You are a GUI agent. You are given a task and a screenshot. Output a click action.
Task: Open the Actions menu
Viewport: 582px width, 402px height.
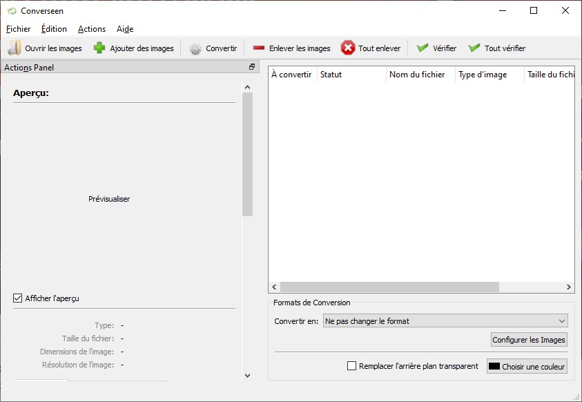click(x=92, y=29)
